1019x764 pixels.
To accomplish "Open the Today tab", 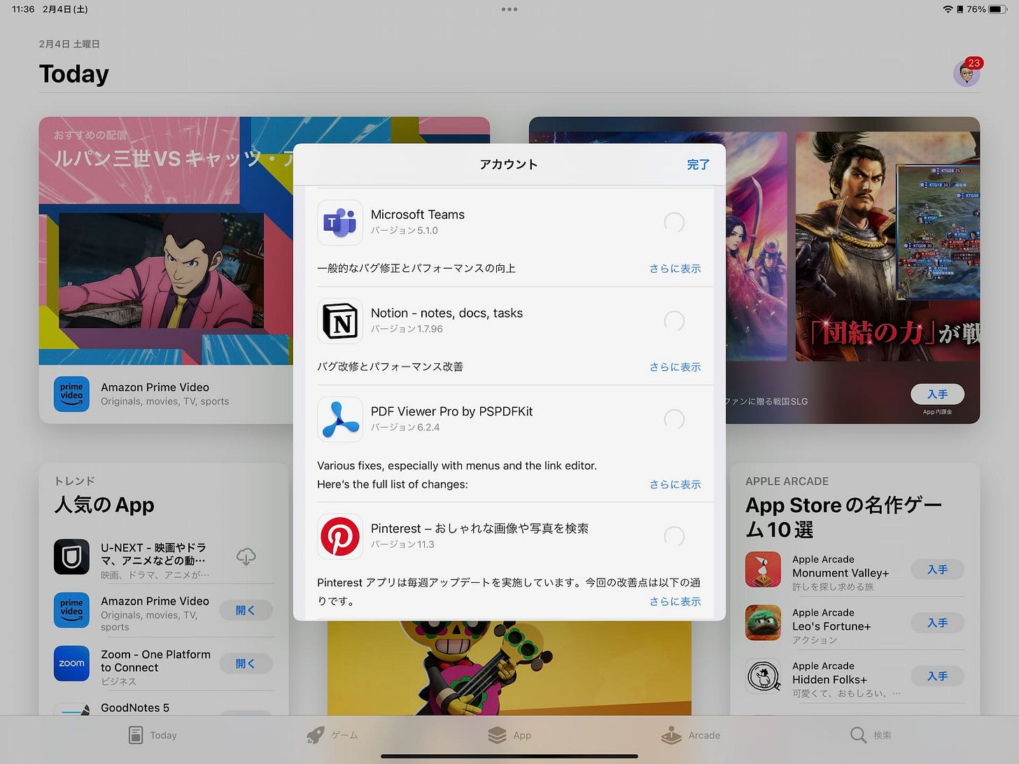I will [x=153, y=735].
